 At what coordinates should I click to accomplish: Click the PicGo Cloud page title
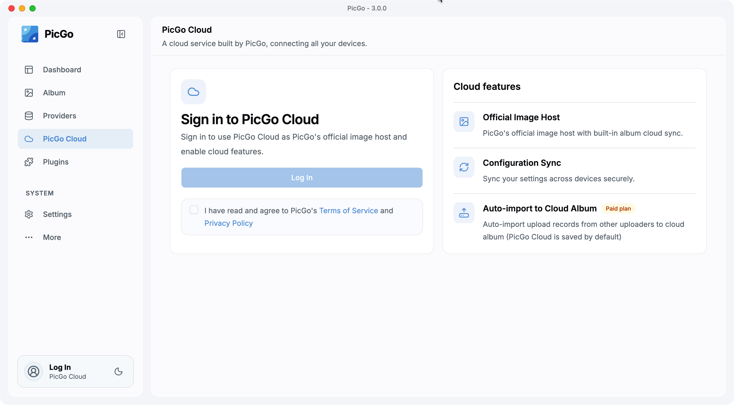pyautogui.click(x=187, y=30)
